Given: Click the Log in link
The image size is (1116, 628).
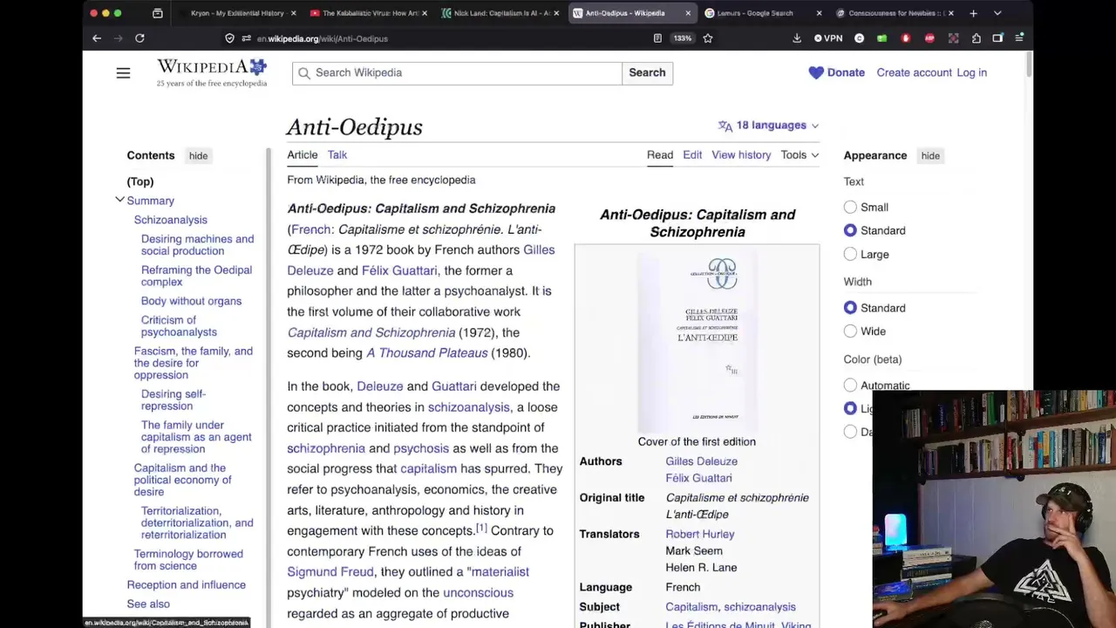Looking at the screenshot, I should point(971,73).
